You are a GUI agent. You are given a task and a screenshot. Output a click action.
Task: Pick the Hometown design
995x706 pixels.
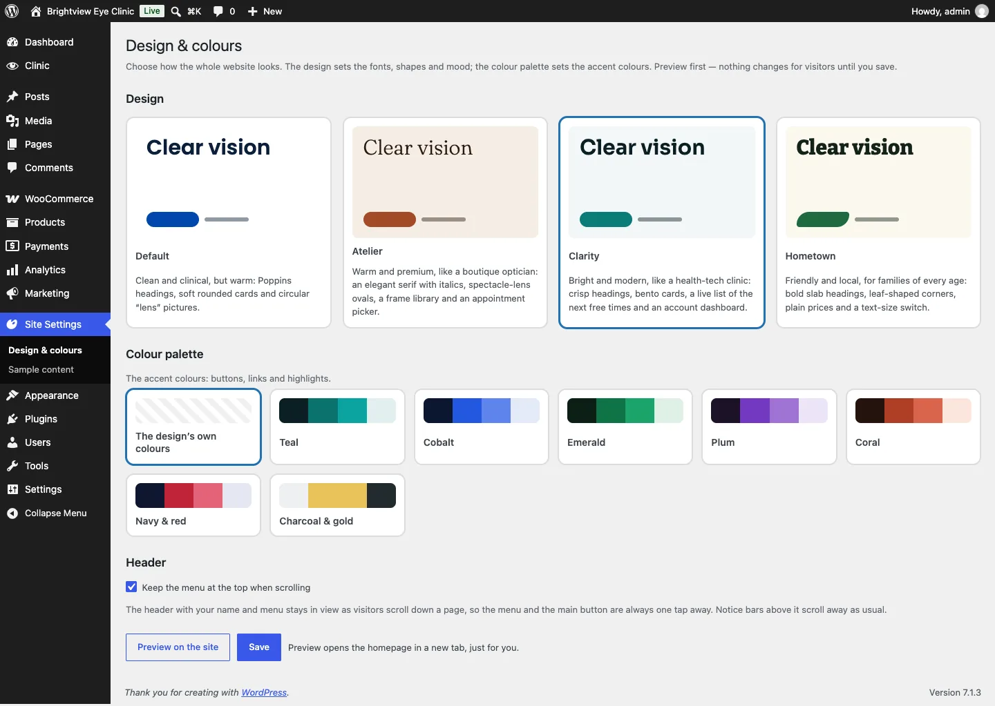(878, 222)
